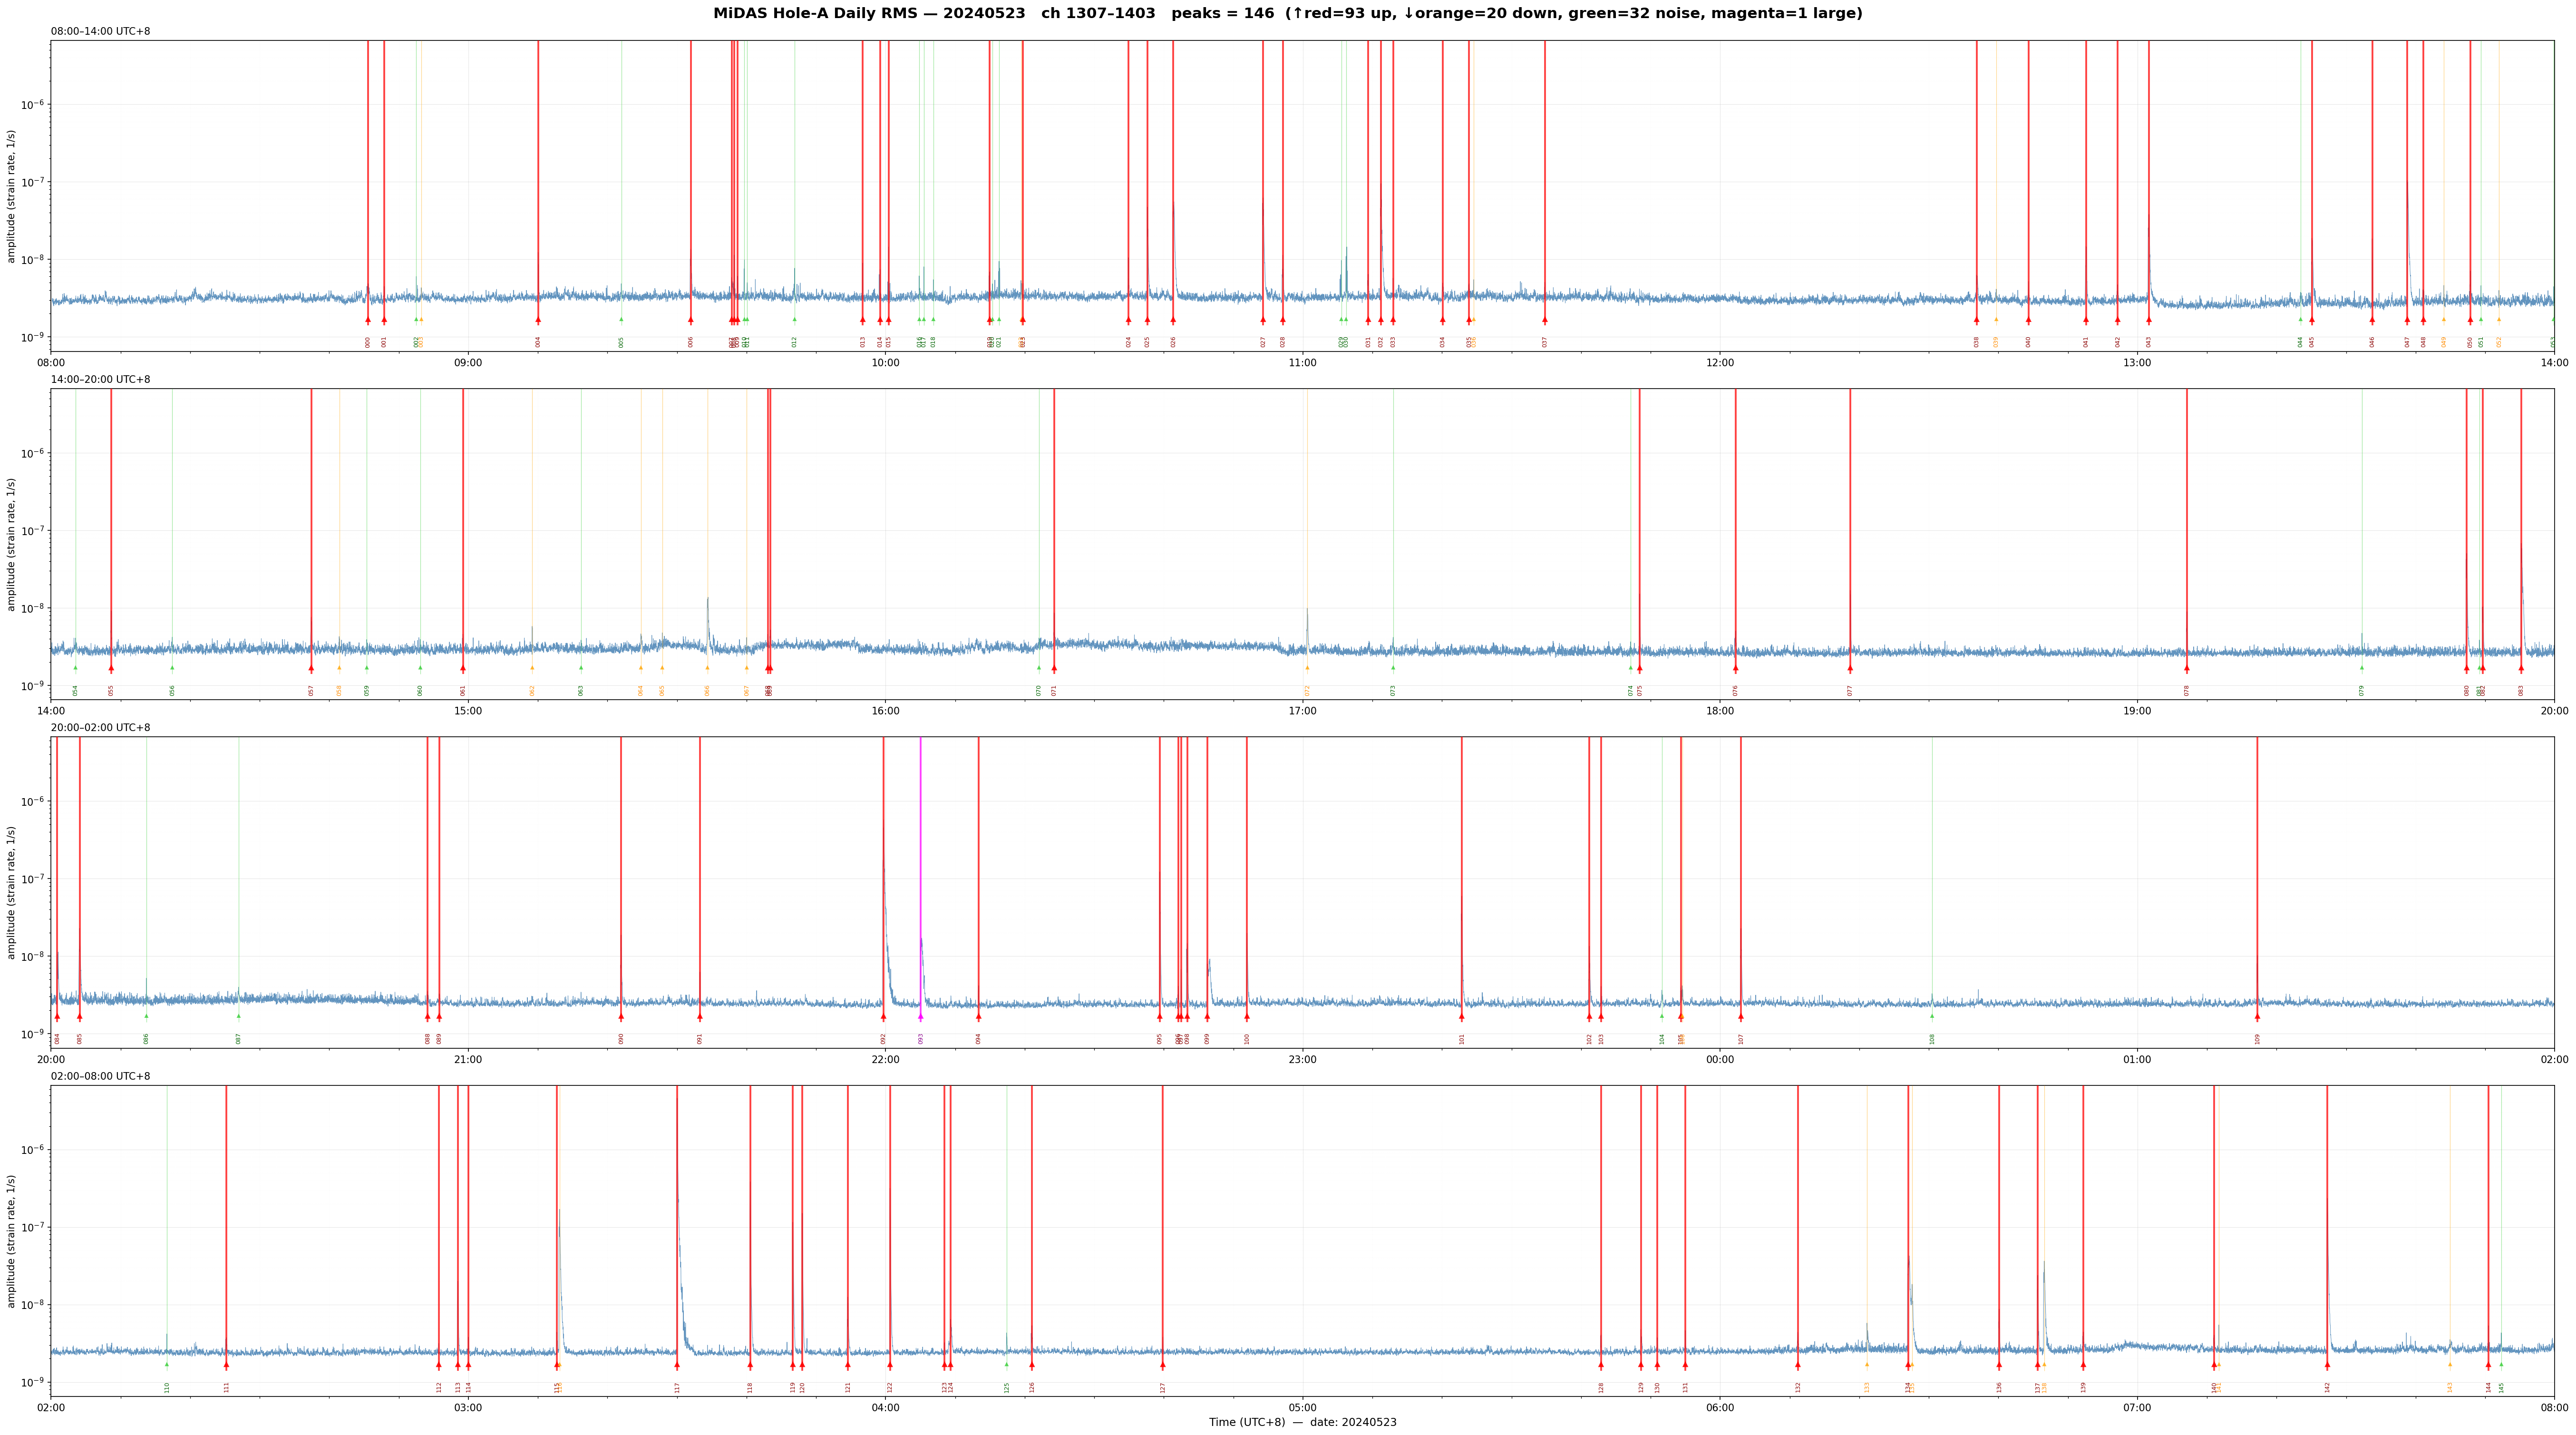Screen dimensions: 2576x1435
Task: Click the magenta large-peak arrow marker 093
Action: coord(921,1017)
